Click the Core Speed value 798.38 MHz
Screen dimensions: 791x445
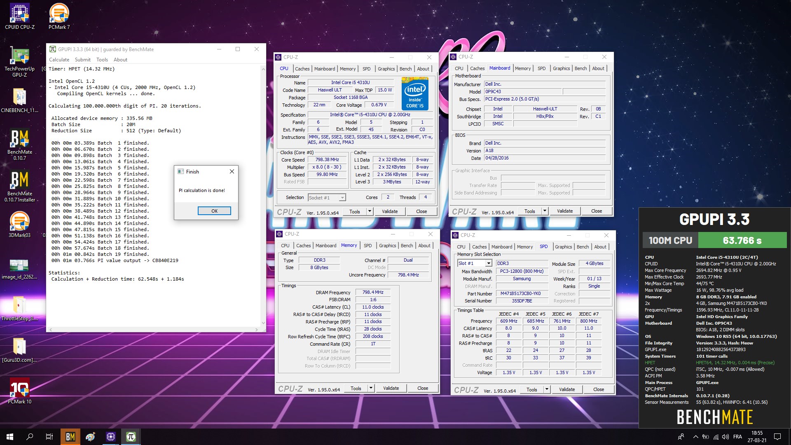[327, 160]
